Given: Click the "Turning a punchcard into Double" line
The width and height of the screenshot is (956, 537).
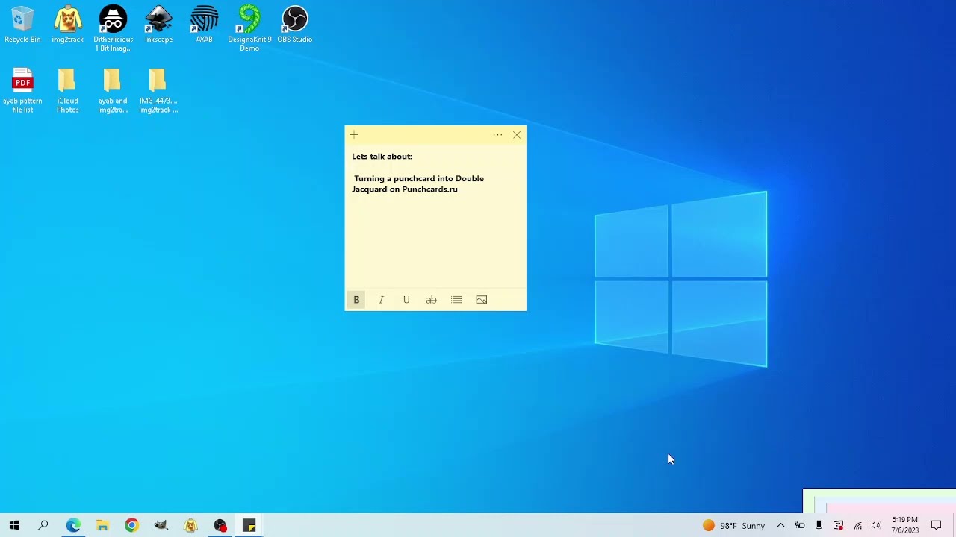Looking at the screenshot, I should (419, 179).
